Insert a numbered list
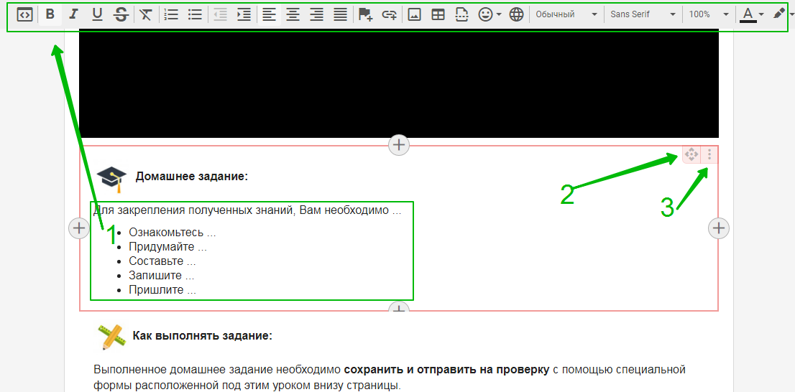 tap(171, 14)
